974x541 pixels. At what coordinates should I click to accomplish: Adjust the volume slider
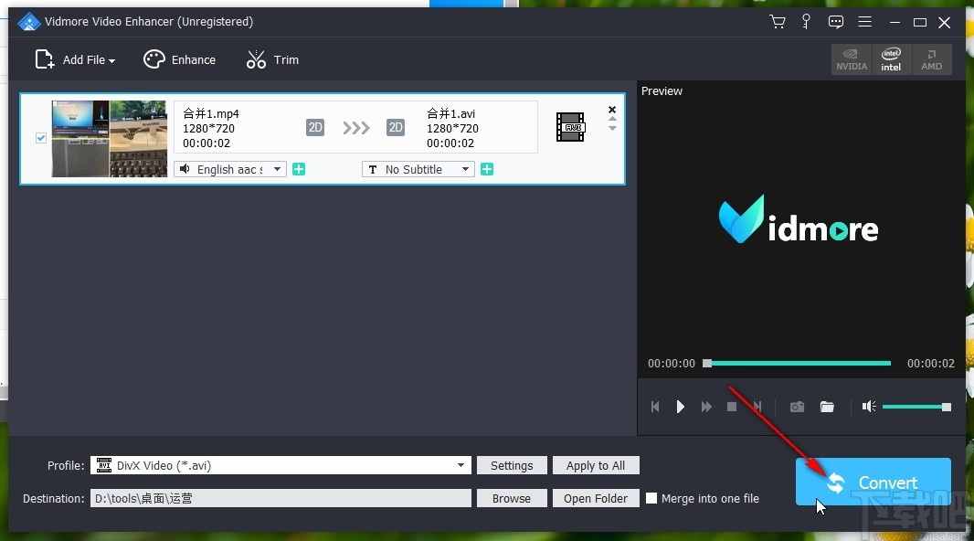coord(916,407)
